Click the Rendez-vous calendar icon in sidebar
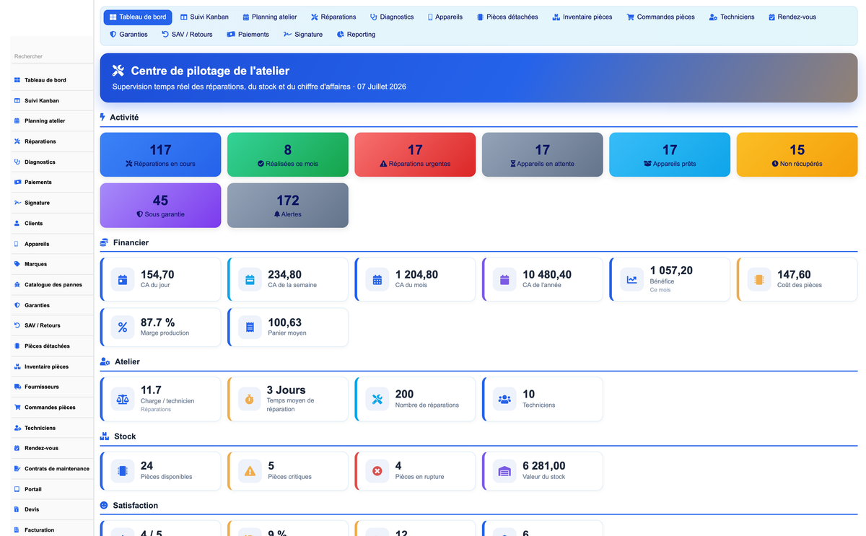This screenshot has width=866, height=536. click(17, 448)
